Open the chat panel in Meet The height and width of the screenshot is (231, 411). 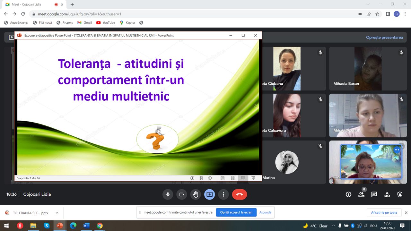[374, 194]
